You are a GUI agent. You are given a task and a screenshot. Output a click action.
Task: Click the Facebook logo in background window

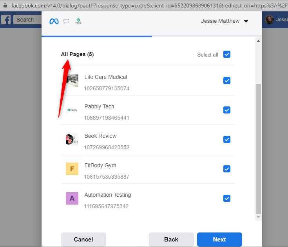click(6, 20)
